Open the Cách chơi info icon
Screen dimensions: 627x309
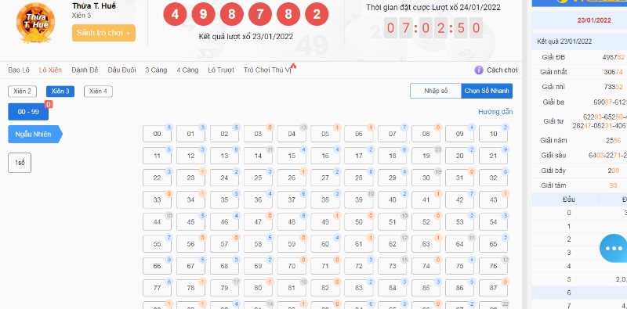(x=479, y=70)
